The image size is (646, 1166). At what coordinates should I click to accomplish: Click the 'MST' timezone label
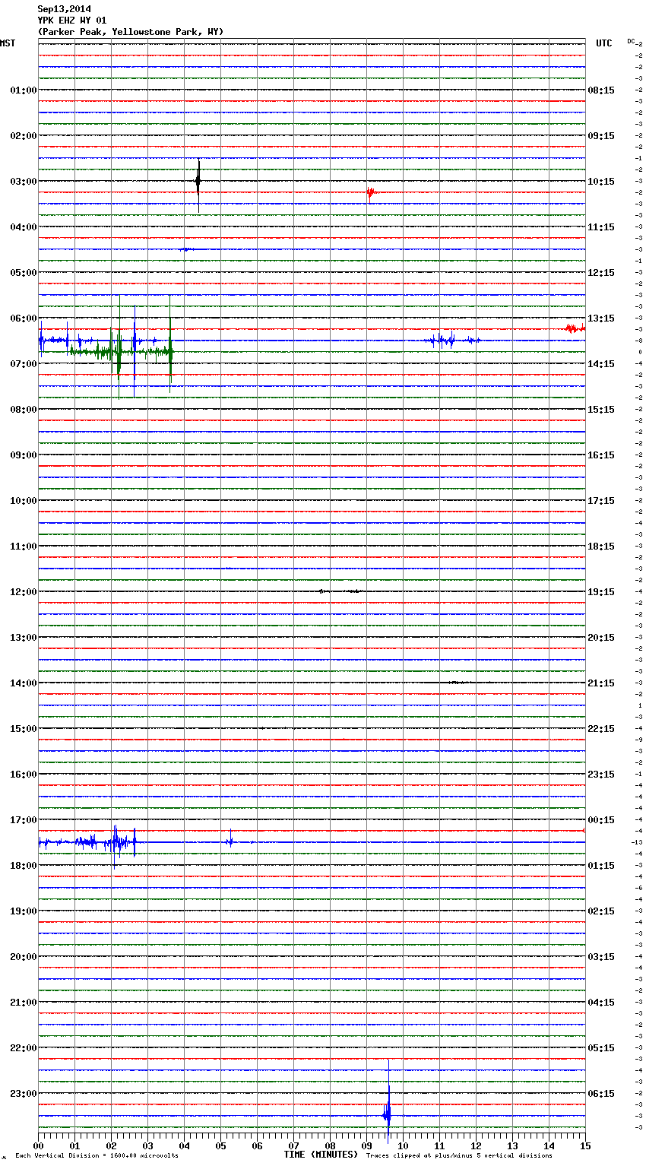pos(8,43)
